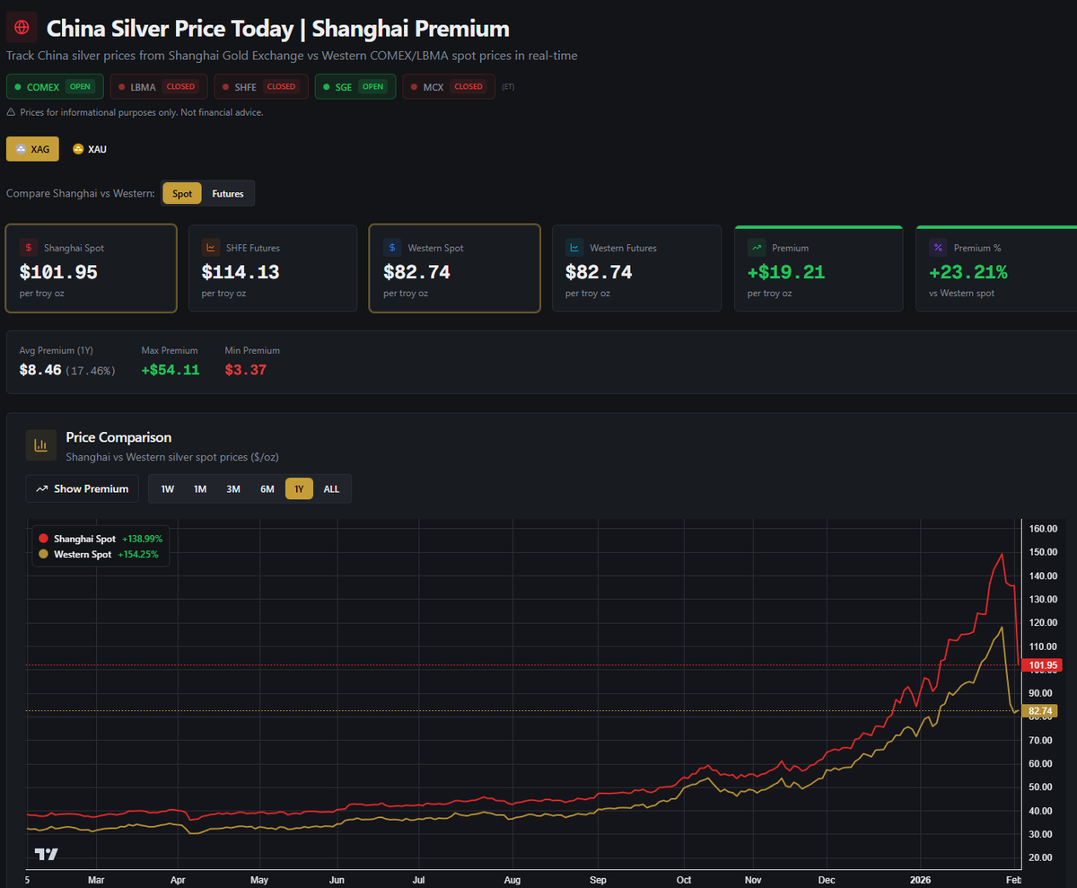This screenshot has width=1077, height=888.
Task: Click the COMEX OPEN market status badge
Action: (x=53, y=87)
